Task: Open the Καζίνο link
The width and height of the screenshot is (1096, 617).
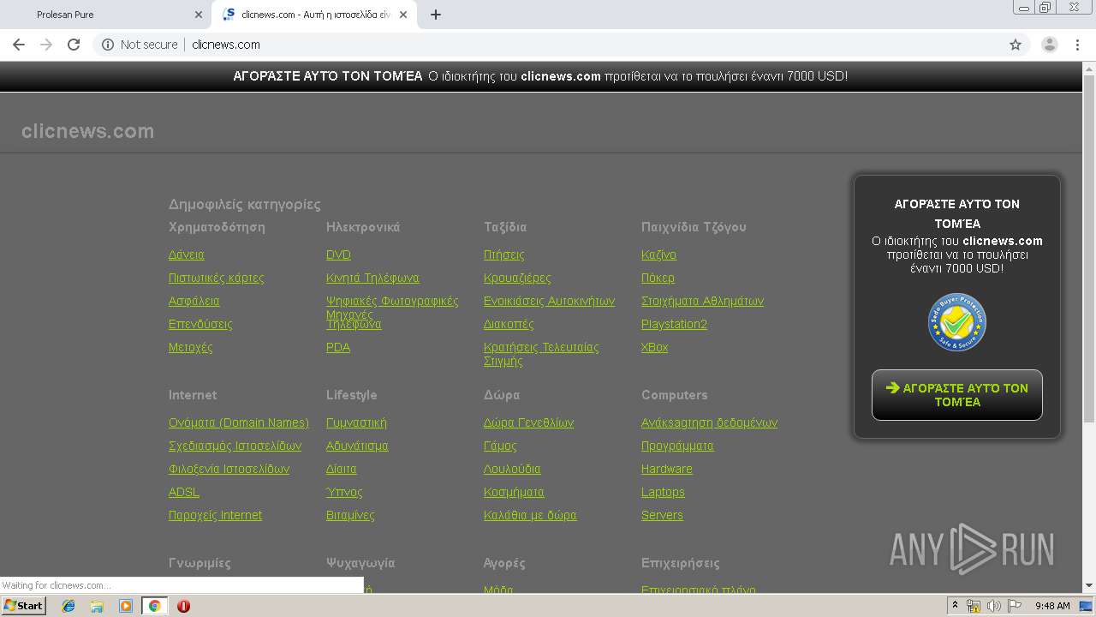Action: (658, 255)
